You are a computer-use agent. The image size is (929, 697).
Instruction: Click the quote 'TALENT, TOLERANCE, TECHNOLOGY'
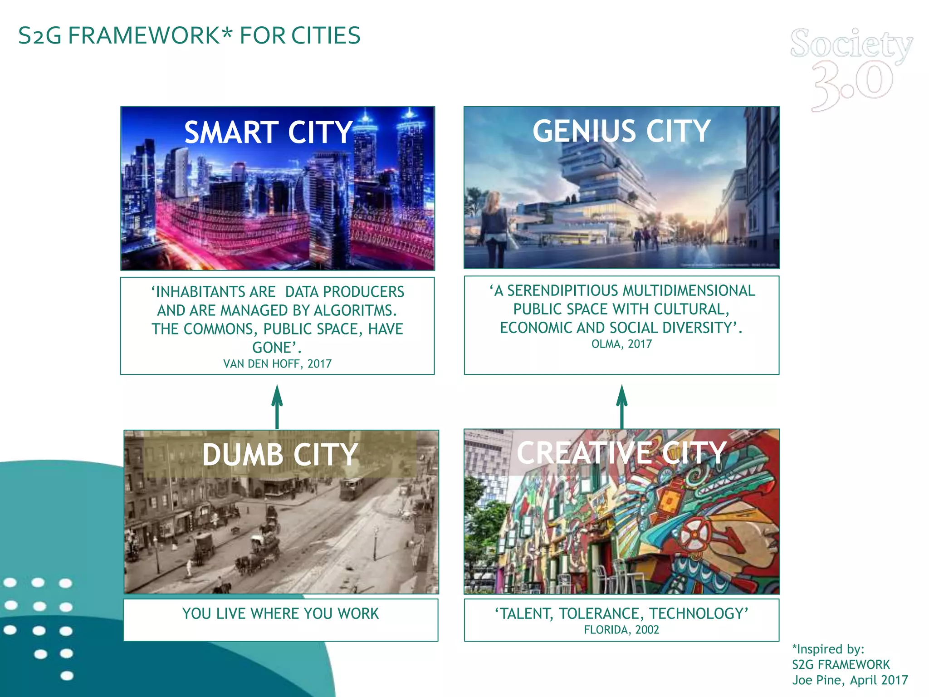[x=621, y=614]
